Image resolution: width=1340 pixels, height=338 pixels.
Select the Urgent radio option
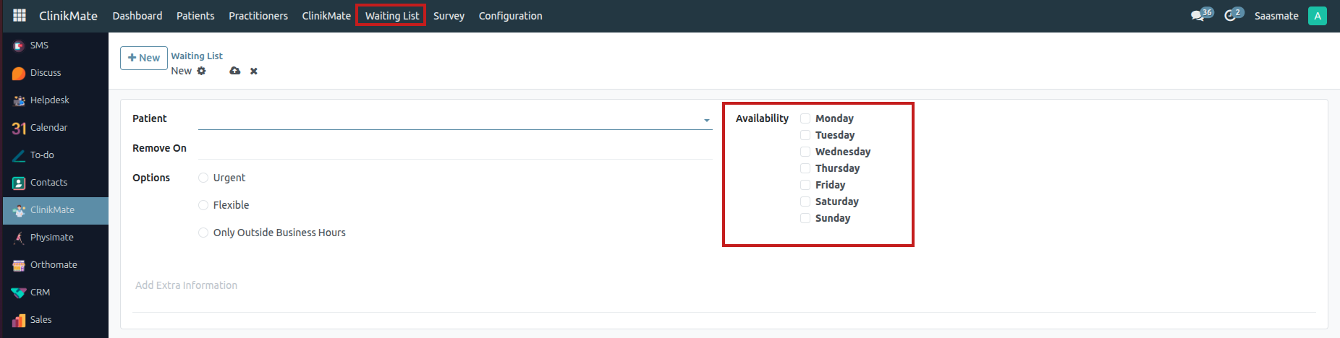click(x=203, y=178)
